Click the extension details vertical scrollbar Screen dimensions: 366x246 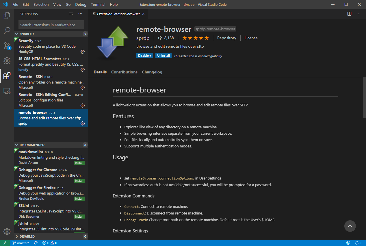[365, 97]
